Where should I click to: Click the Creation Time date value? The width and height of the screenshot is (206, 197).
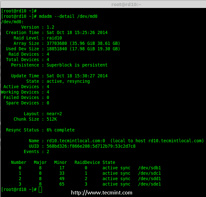pos(77,32)
